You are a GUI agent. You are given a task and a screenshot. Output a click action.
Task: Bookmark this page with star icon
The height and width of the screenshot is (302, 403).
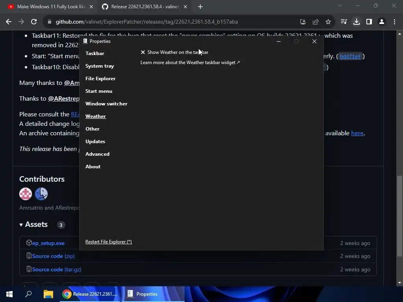328,22
